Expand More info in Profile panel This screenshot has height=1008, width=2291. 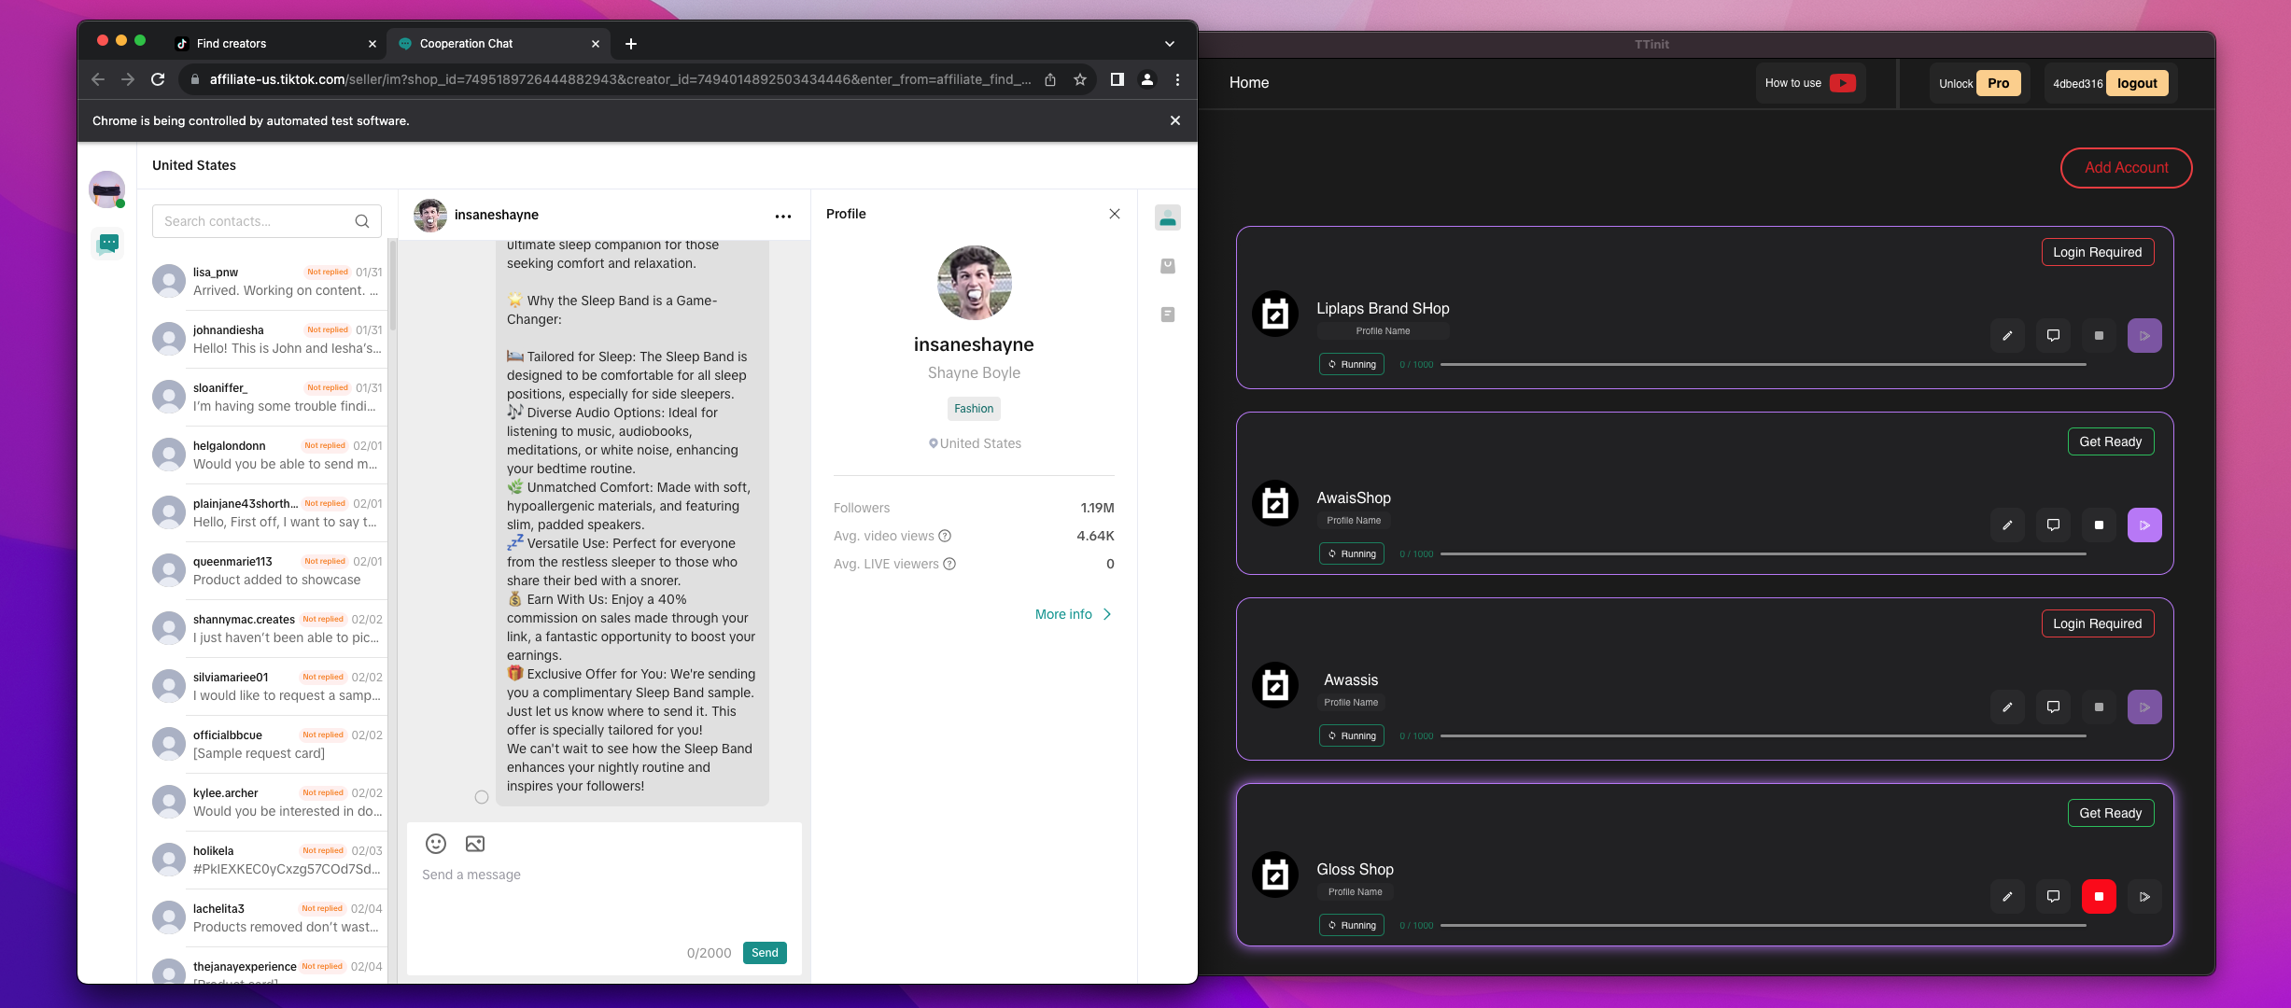(x=1073, y=615)
